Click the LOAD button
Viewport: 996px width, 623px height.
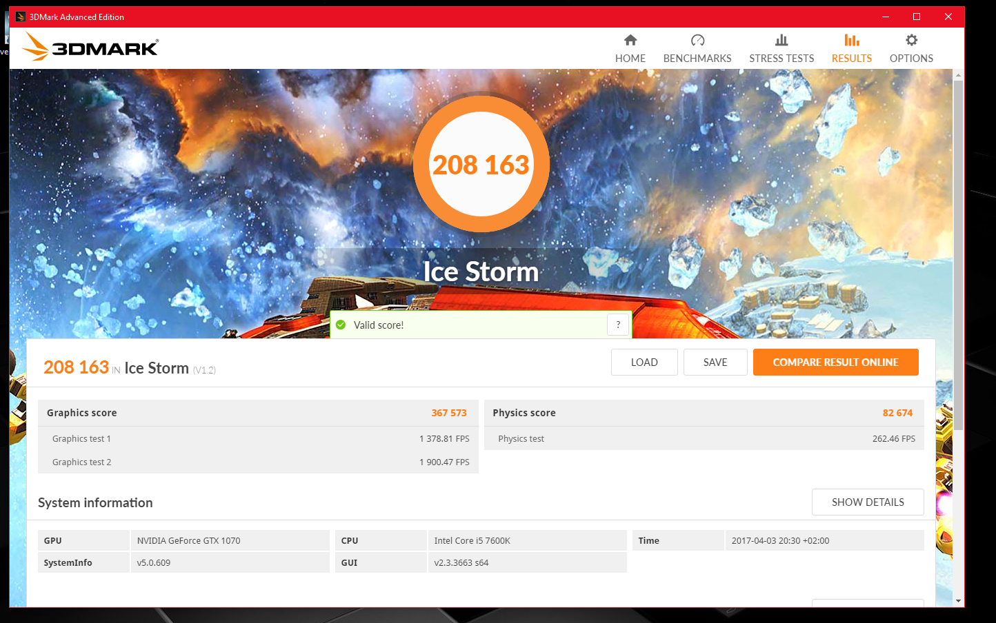(644, 362)
